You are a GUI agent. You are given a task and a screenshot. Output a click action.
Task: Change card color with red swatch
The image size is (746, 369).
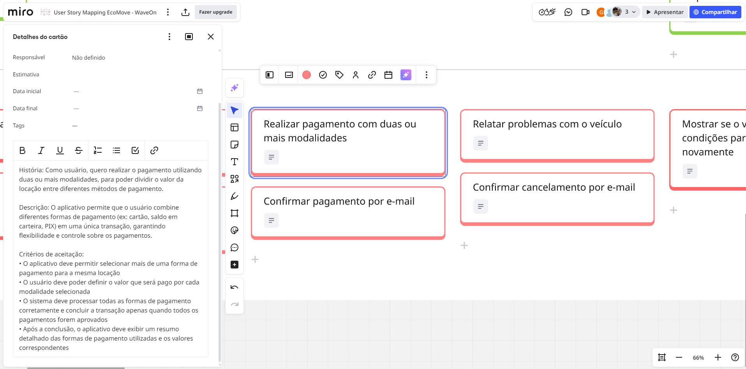pyautogui.click(x=307, y=75)
